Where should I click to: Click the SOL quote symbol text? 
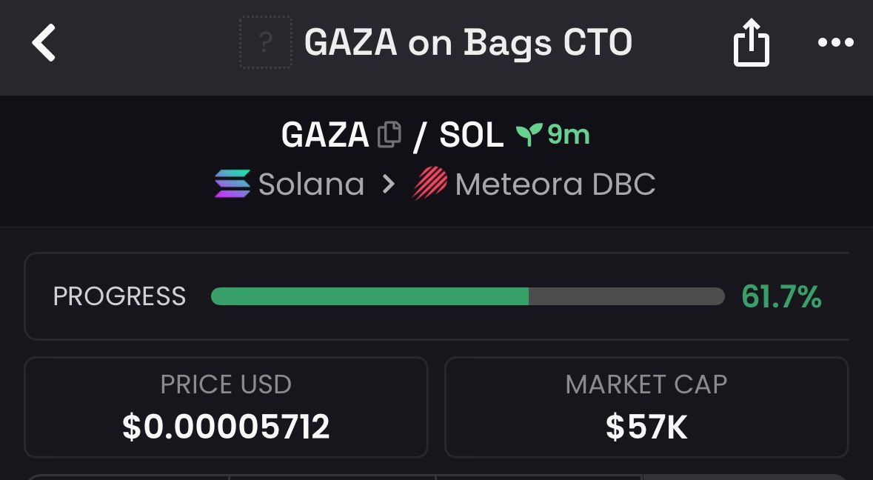pos(472,135)
